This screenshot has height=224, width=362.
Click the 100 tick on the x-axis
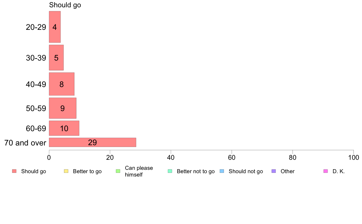(x=353, y=158)
